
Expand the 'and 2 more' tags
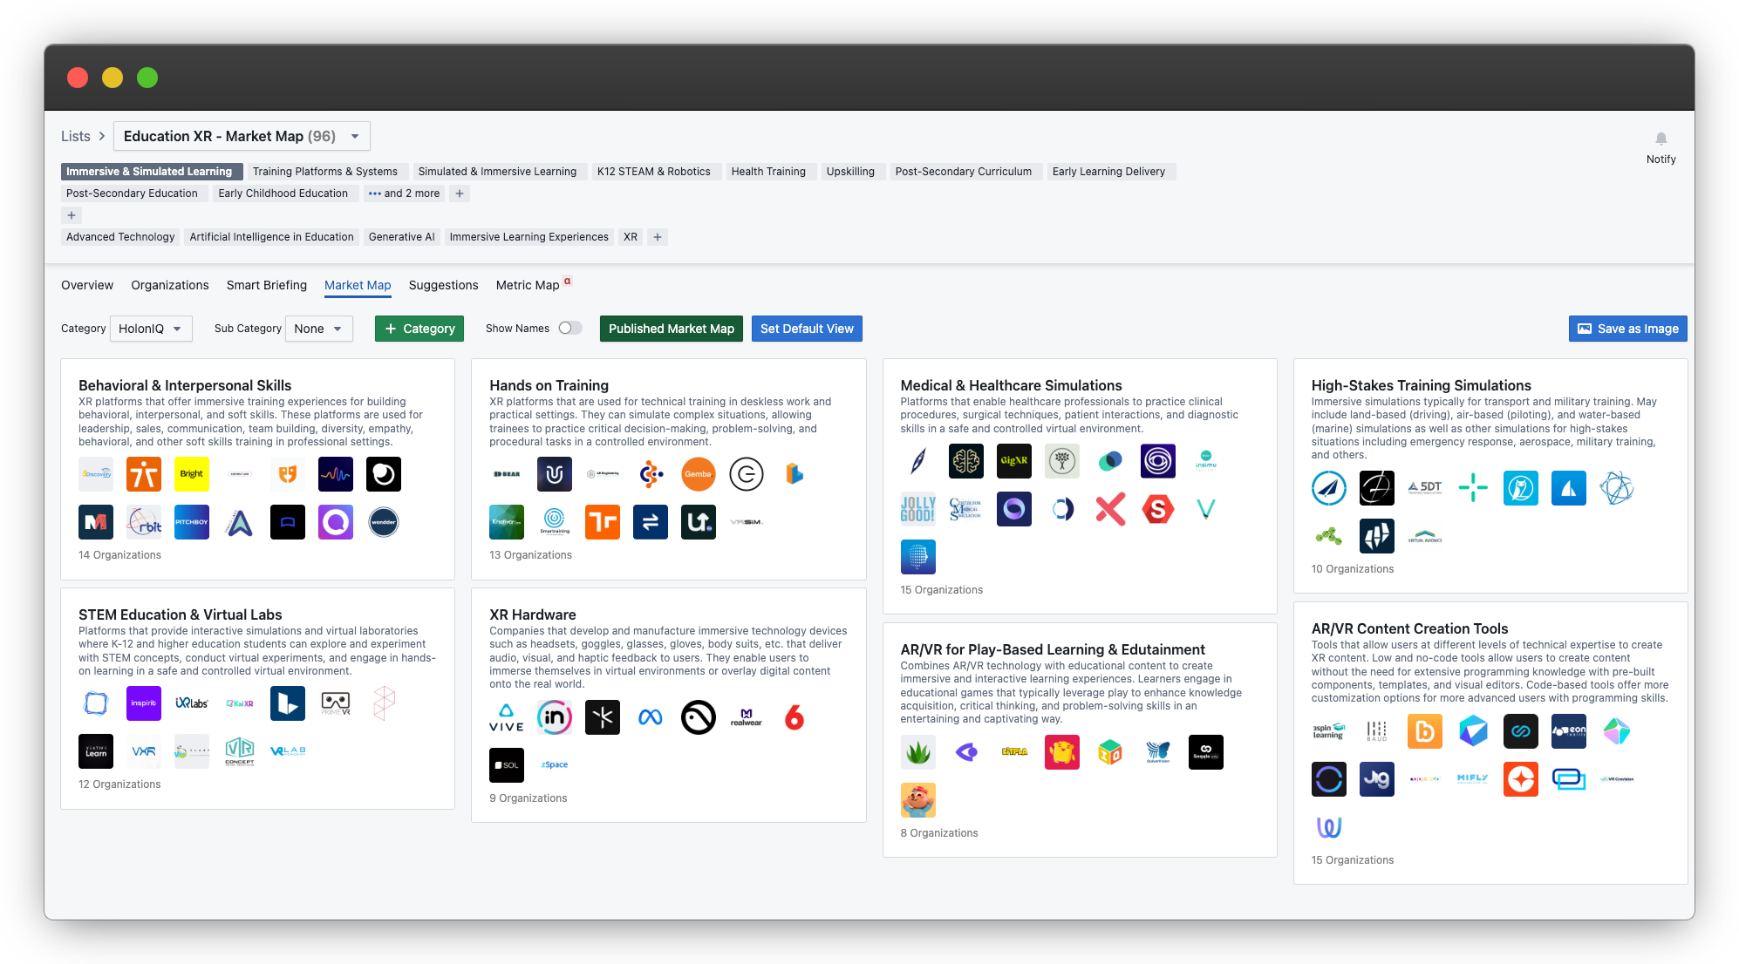(404, 193)
